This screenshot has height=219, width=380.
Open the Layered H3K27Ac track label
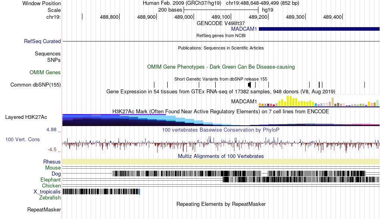(26, 117)
